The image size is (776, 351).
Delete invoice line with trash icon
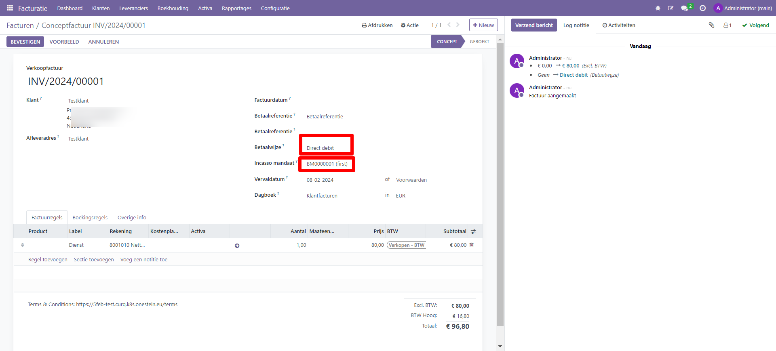point(472,245)
